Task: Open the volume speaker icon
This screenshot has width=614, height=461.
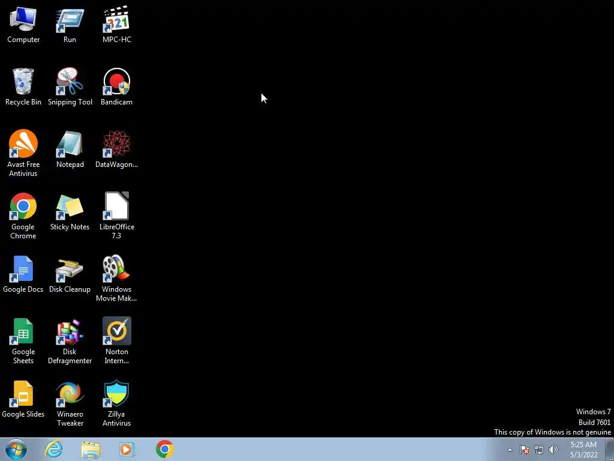Action: point(553,450)
